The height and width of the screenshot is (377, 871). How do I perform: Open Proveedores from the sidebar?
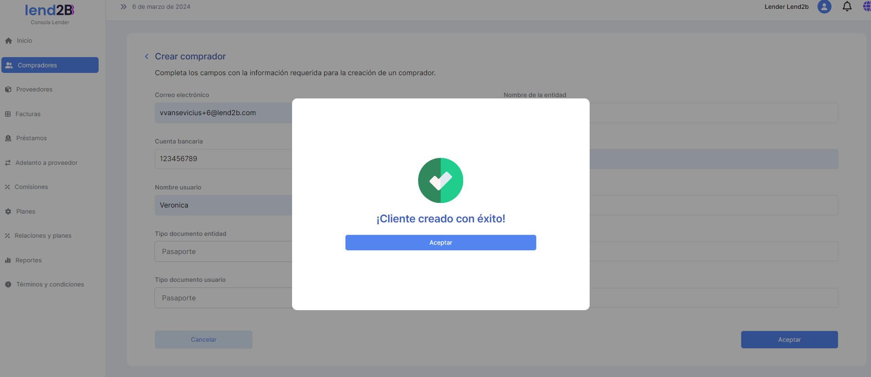(x=34, y=89)
